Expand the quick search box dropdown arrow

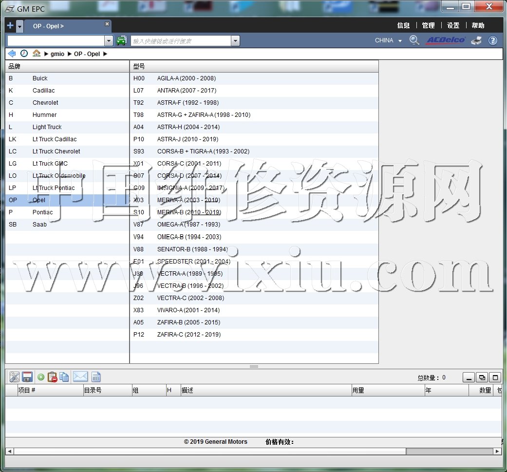[236, 41]
